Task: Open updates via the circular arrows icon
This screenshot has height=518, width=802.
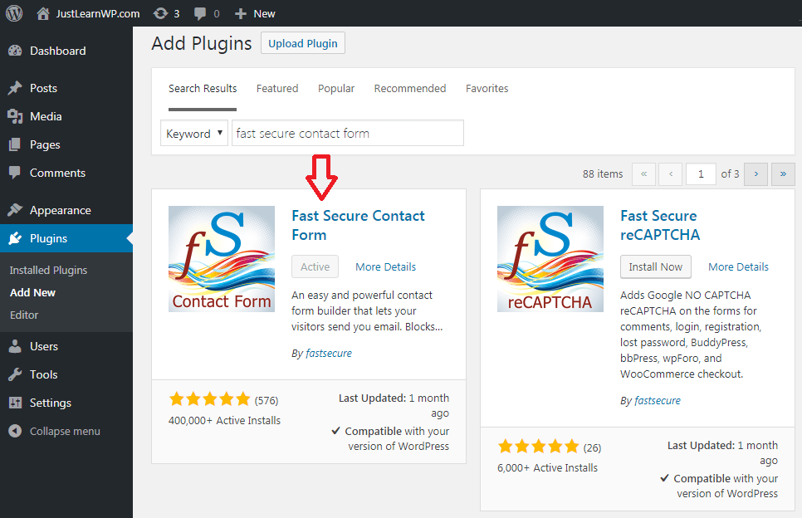Action: point(160,14)
